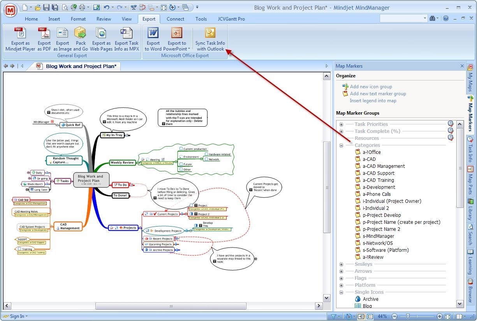Toggle outline view button in status bar
This screenshot has height=321, width=477.
[370, 317]
